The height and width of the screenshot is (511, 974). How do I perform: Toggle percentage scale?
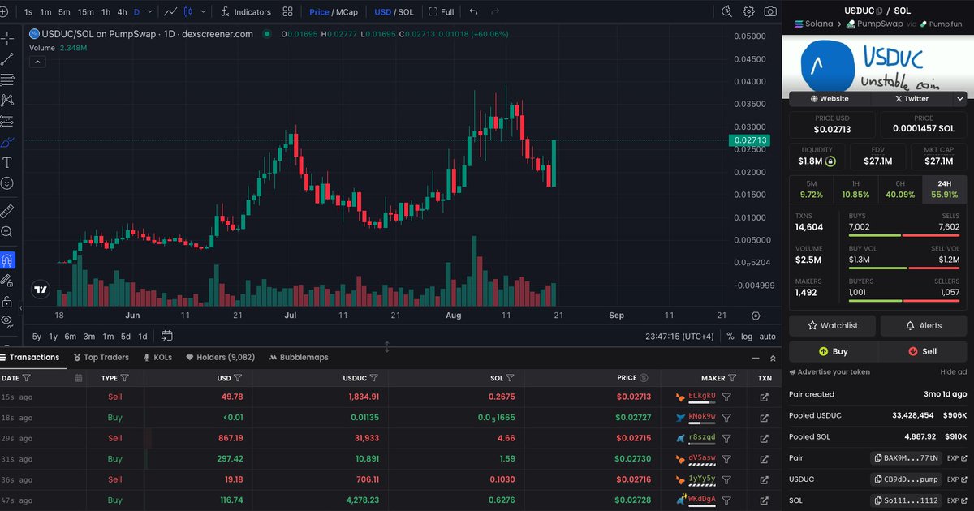pyautogui.click(x=730, y=336)
